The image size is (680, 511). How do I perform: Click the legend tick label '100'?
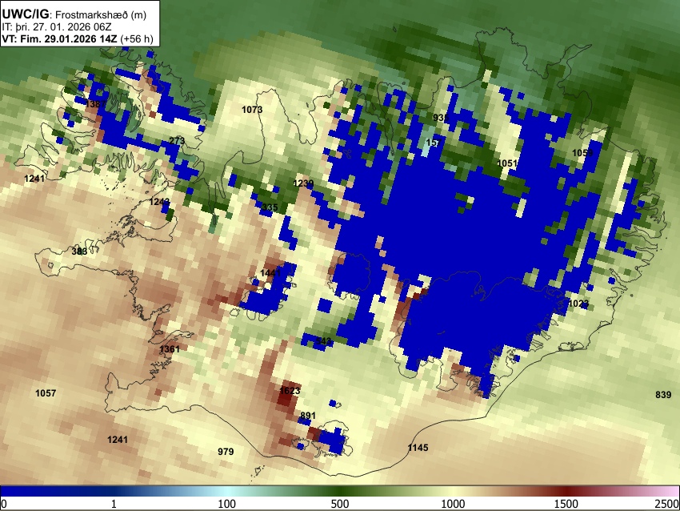[227, 504]
